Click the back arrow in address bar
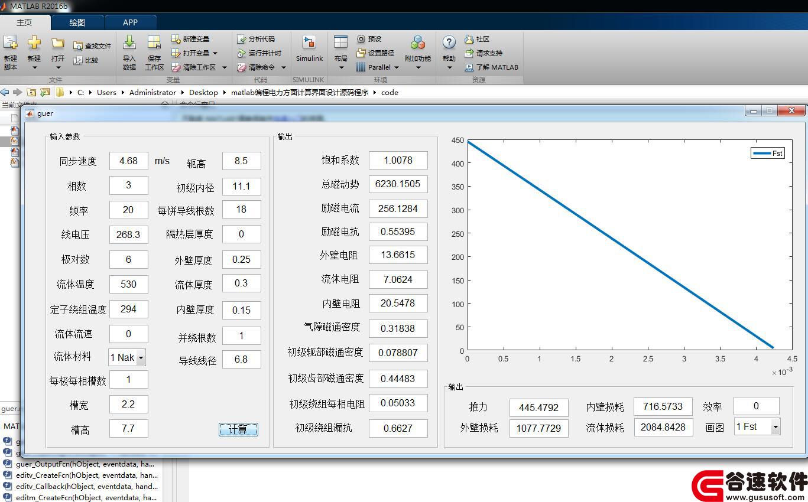Image resolution: width=808 pixels, height=502 pixels. (x=5, y=92)
